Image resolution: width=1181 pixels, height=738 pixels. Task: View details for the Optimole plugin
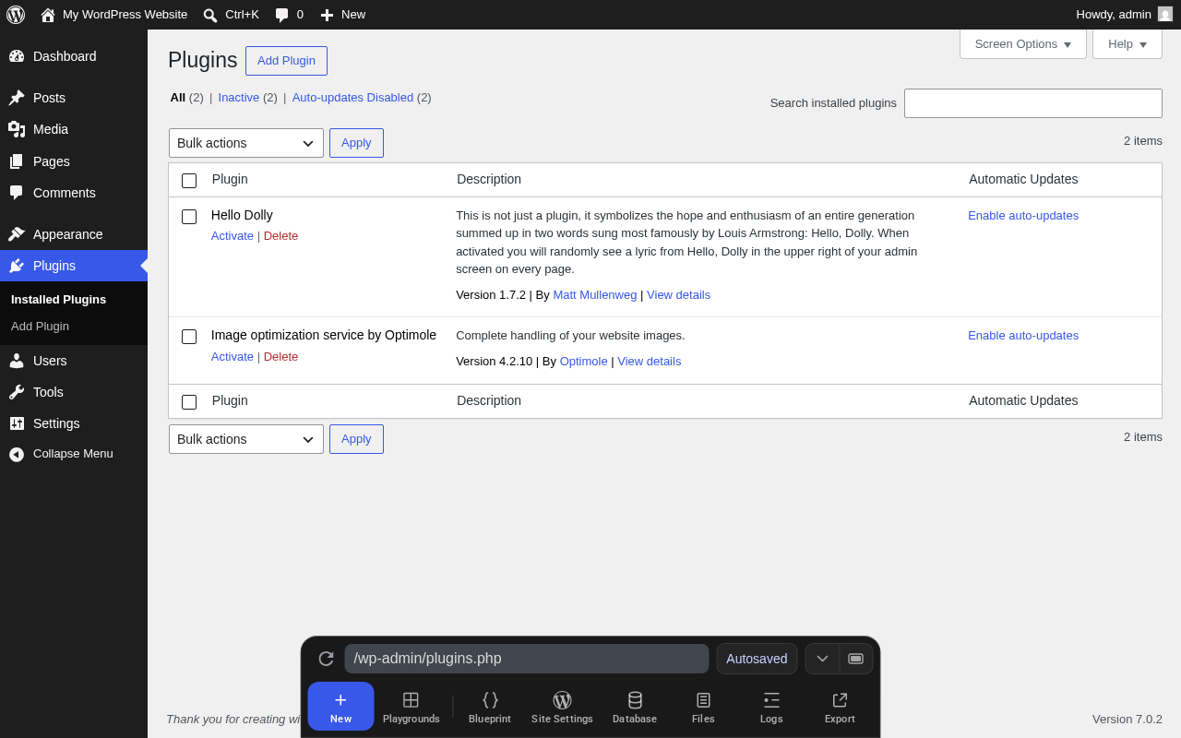[650, 362]
